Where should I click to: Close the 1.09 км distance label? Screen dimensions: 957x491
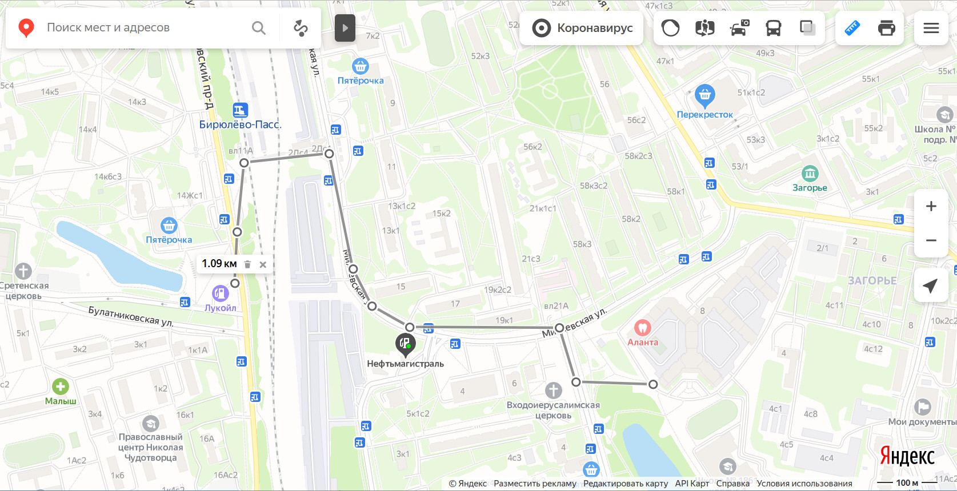(263, 264)
